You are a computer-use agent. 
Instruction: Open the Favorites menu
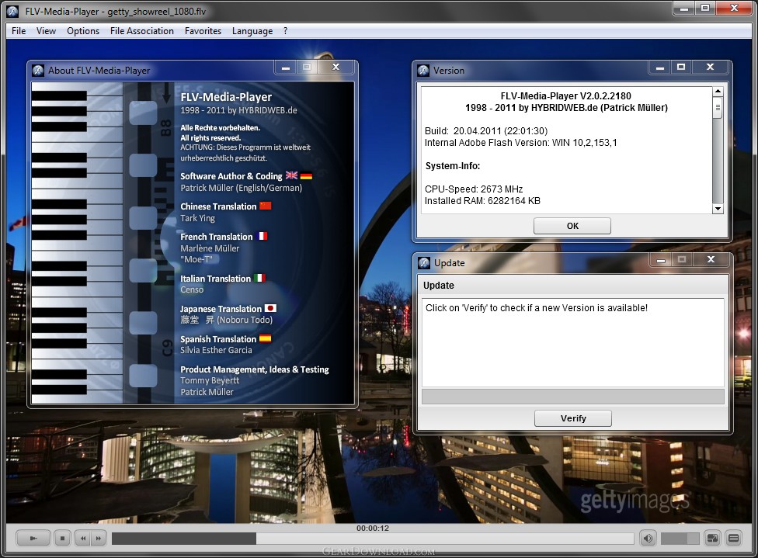point(203,31)
